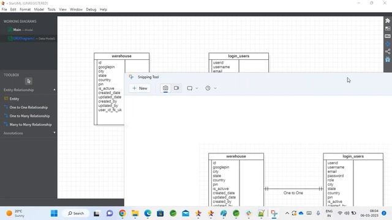Click werehouse title in Snipping Tool capture
Image resolution: width=392 pixels, height=220 pixels.
pos(236,156)
